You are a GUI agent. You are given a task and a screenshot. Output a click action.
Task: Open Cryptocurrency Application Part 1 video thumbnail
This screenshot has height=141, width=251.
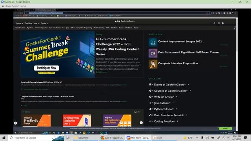(x=77, y=120)
